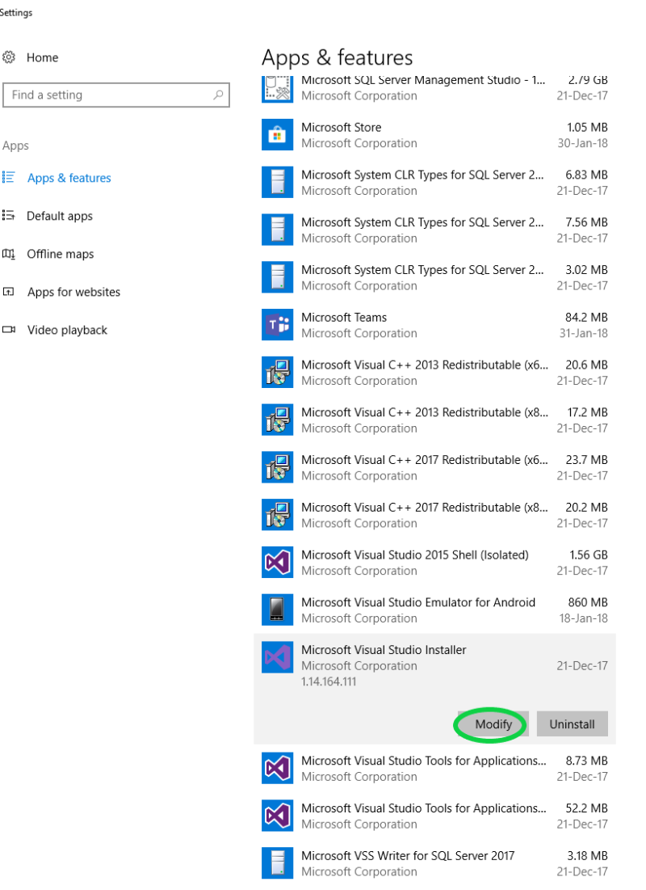The image size is (646, 890).
Task: Select Visual C++ 2017 Redistributable (x6... row
Action: click(434, 467)
